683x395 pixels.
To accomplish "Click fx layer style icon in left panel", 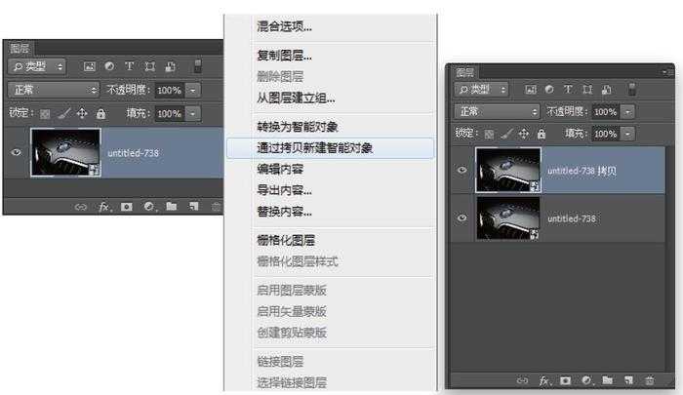I will (x=104, y=207).
